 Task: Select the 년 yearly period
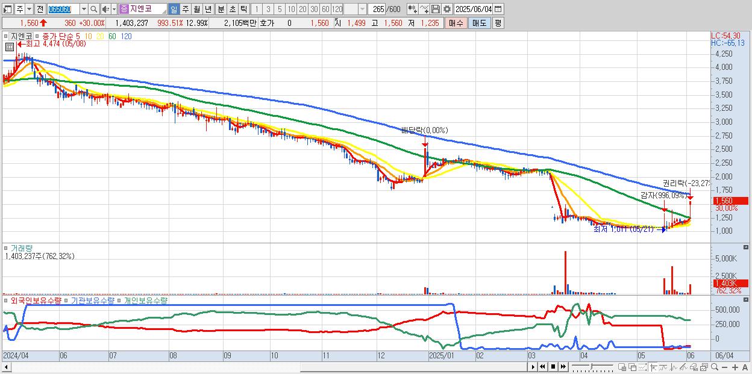[x=208, y=9]
